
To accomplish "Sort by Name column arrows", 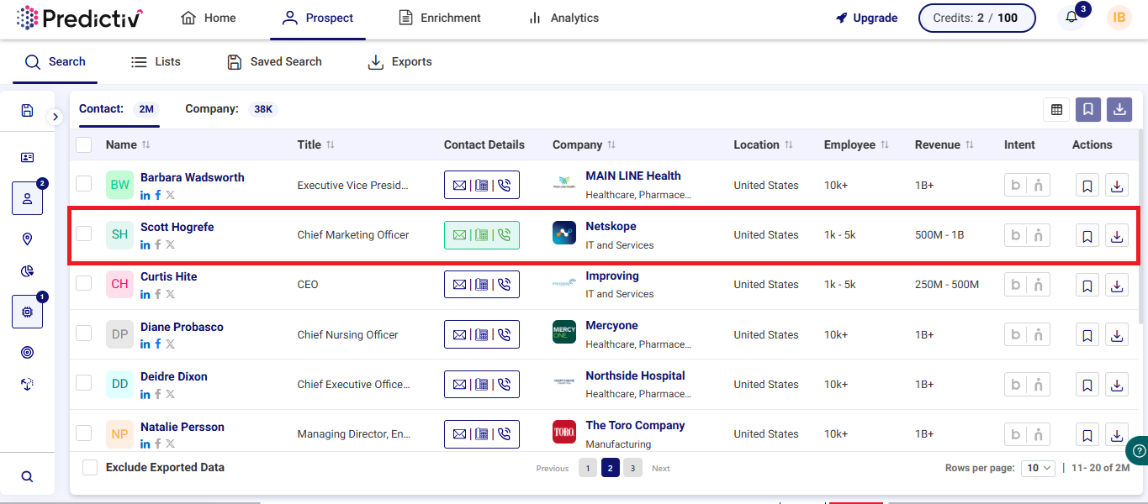I will (146, 144).
